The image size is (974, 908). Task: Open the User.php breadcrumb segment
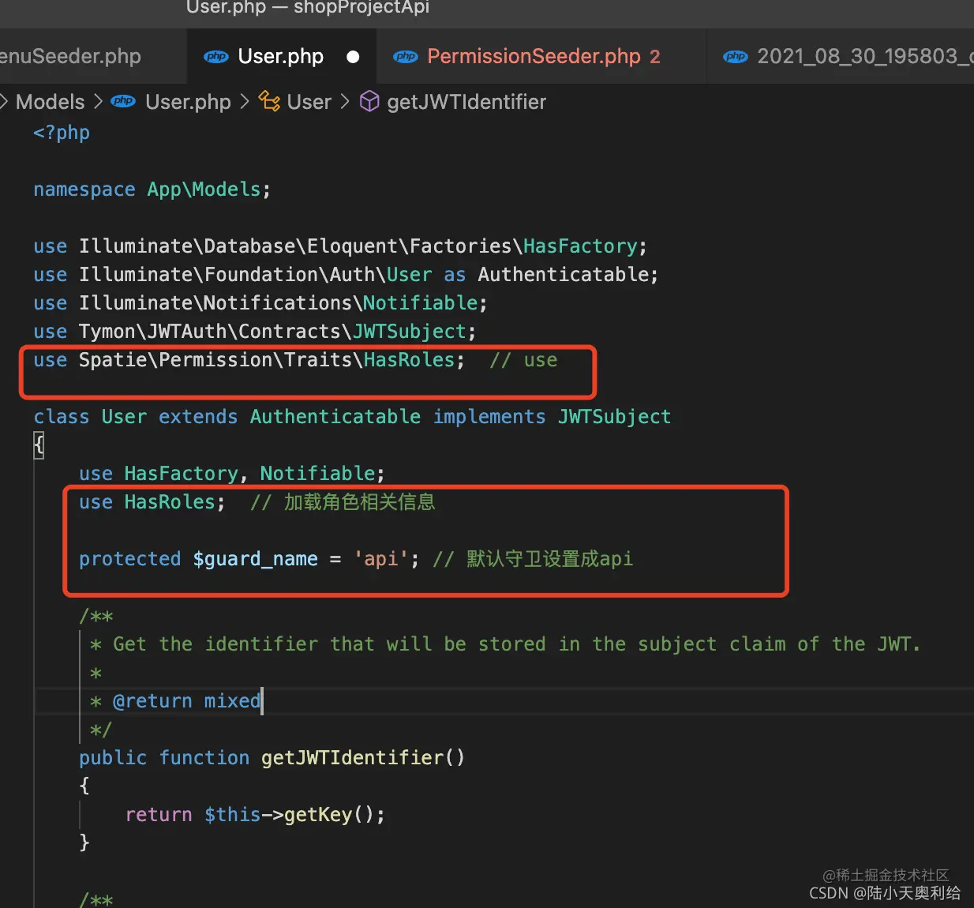tap(188, 102)
